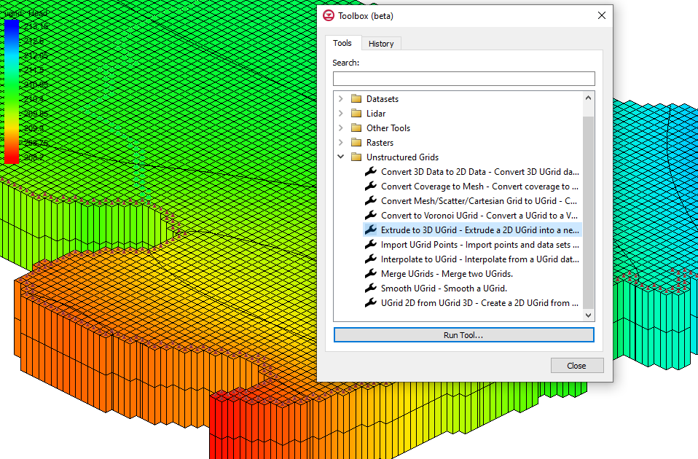Click inside the Search field
Viewport: 698px width, 459px height.
[x=464, y=78]
